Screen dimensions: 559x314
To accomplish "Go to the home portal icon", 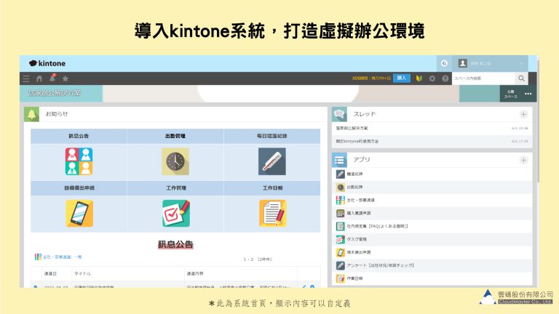I will point(39,78).
